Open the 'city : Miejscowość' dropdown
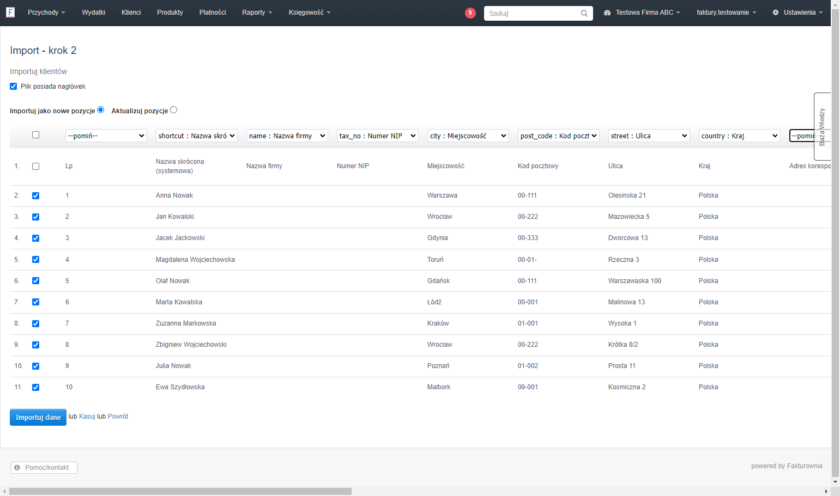This screenshot has height=496, width=840. click(x=468, y=136)
